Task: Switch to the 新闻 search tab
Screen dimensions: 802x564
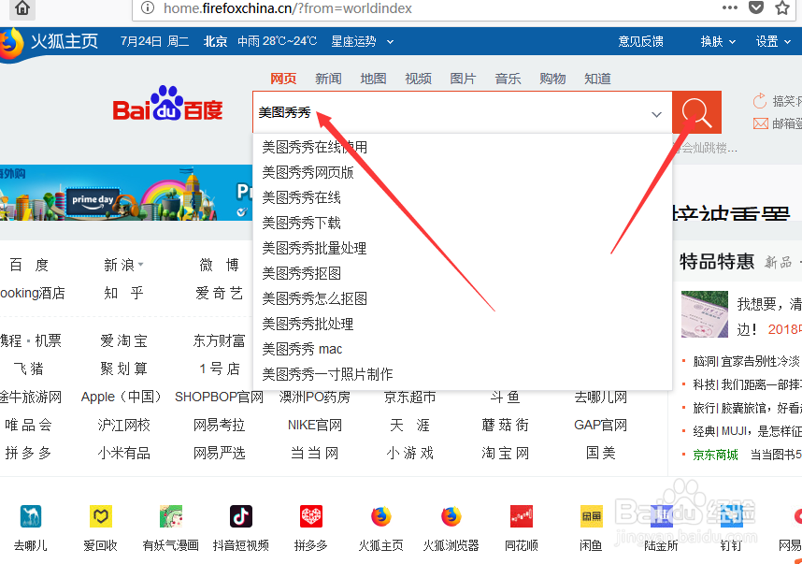Action: (x=328, y=79)
